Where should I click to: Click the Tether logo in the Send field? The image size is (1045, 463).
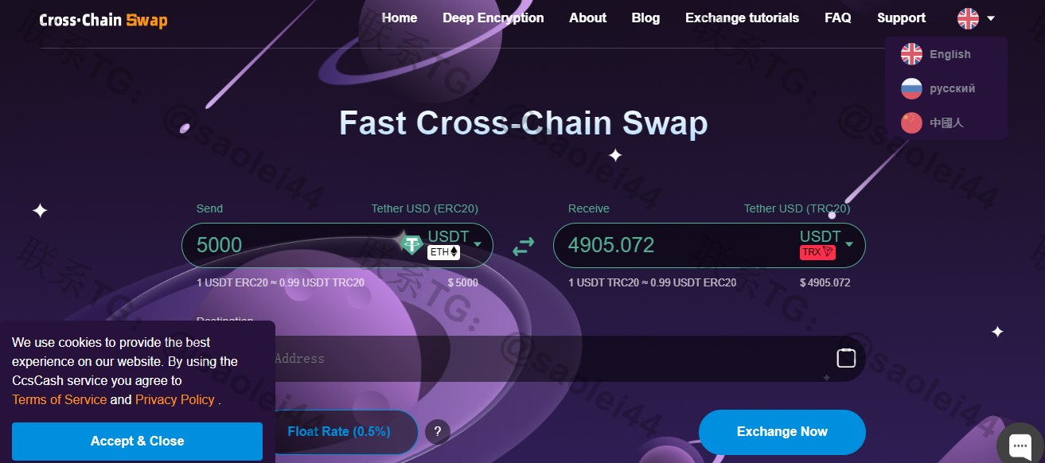411,244
